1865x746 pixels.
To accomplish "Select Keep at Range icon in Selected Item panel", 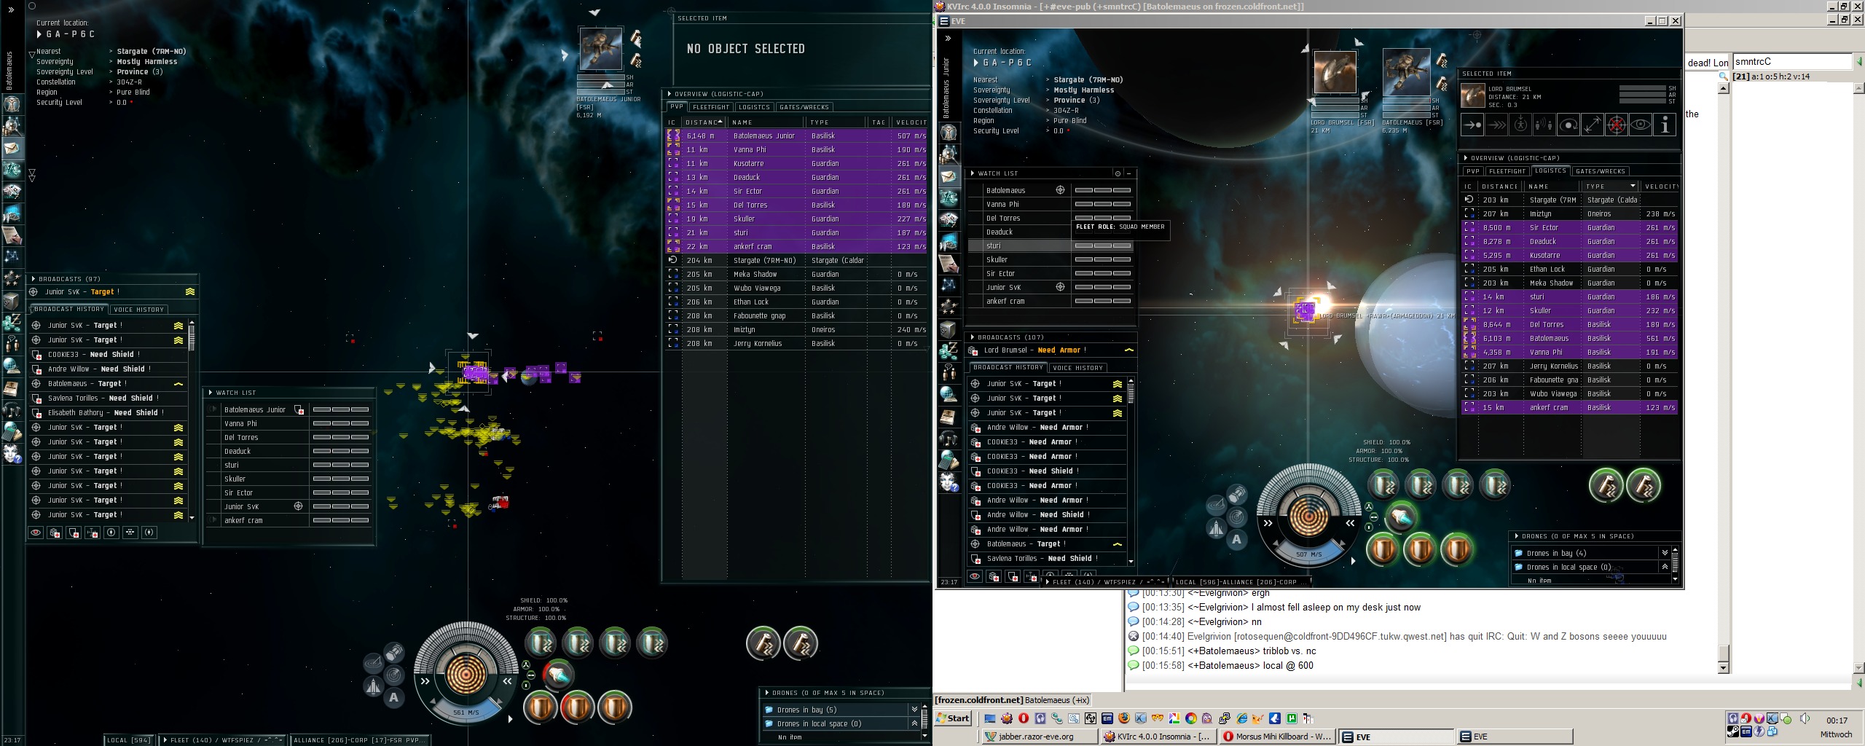I will coord(1593,125).
